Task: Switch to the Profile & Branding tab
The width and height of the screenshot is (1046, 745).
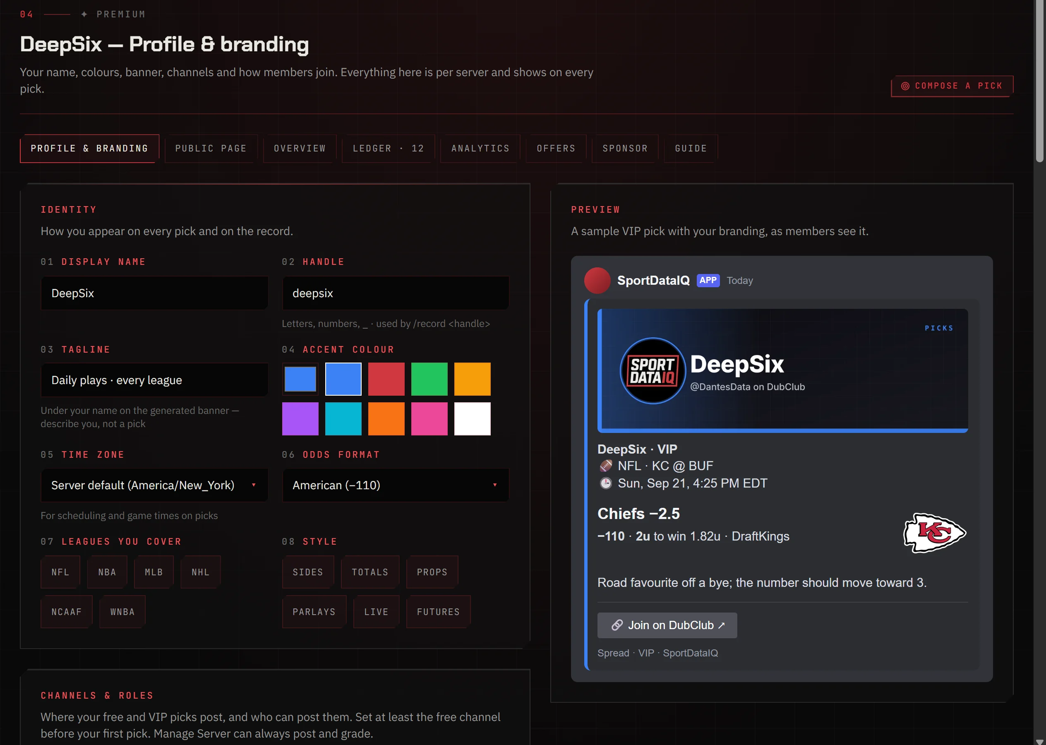Action: pos(89,149)
